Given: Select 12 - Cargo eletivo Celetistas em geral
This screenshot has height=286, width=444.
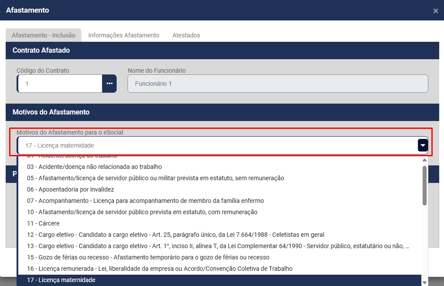Looking at the screenshot, I should coord(219,235).
